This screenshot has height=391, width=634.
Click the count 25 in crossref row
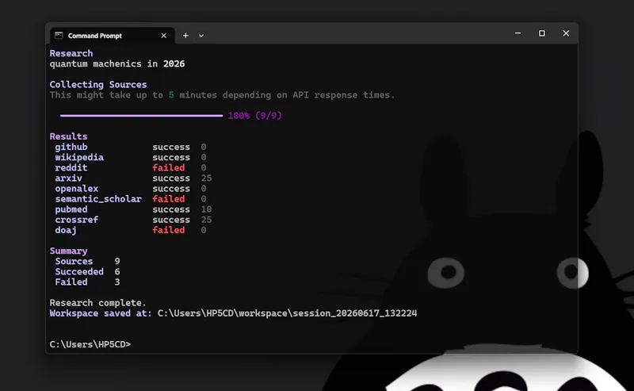click(206, 220)
